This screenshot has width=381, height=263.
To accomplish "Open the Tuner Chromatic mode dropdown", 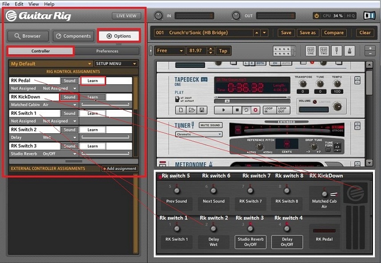I will [199, 134].
